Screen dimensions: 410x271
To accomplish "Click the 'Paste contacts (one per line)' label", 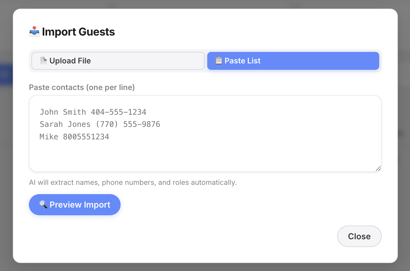I will pos(81,87).
